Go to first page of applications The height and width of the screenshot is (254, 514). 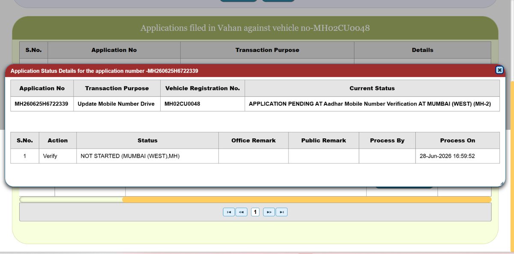tap(229, 212)
